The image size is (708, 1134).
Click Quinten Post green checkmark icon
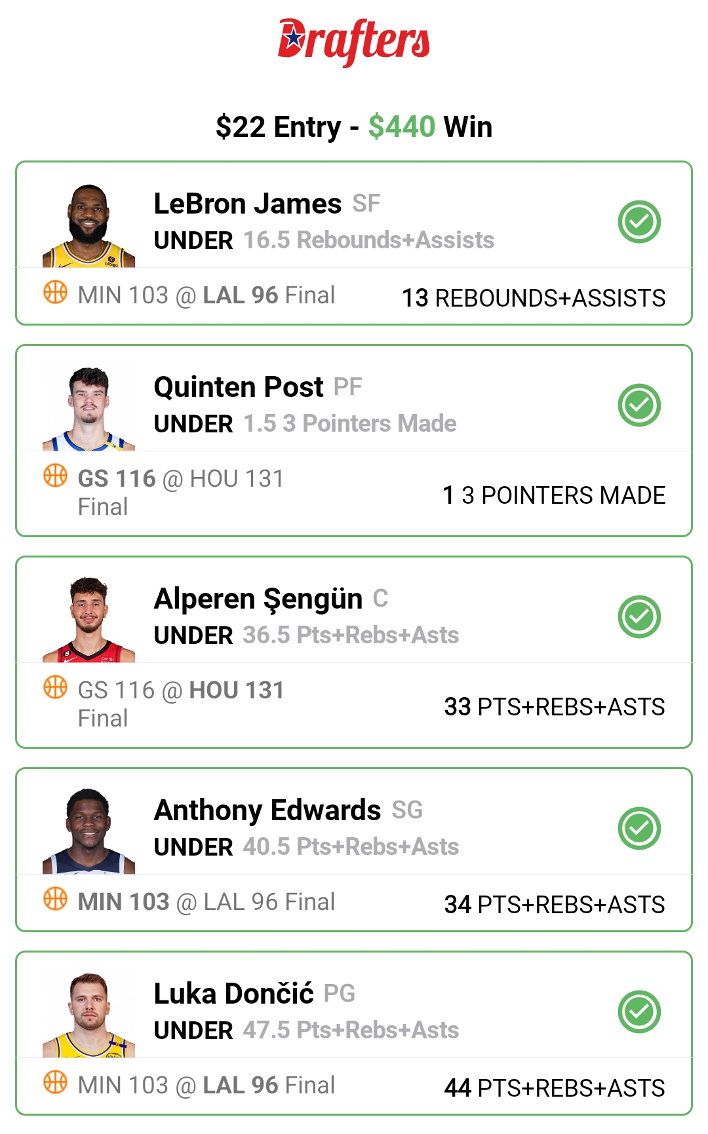pos(639,406)
